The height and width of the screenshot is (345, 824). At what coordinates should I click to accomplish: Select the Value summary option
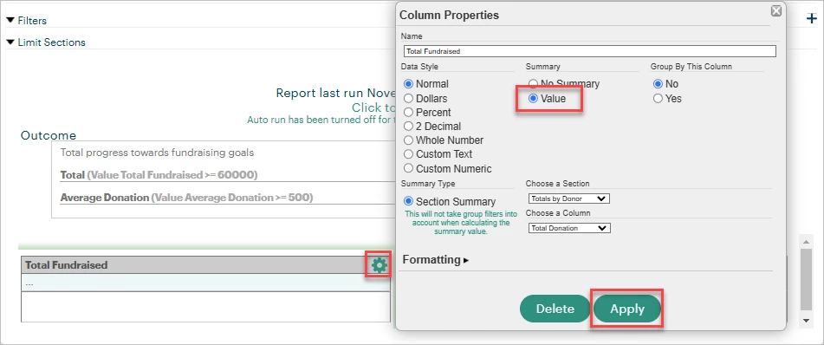tap(534, 98)
